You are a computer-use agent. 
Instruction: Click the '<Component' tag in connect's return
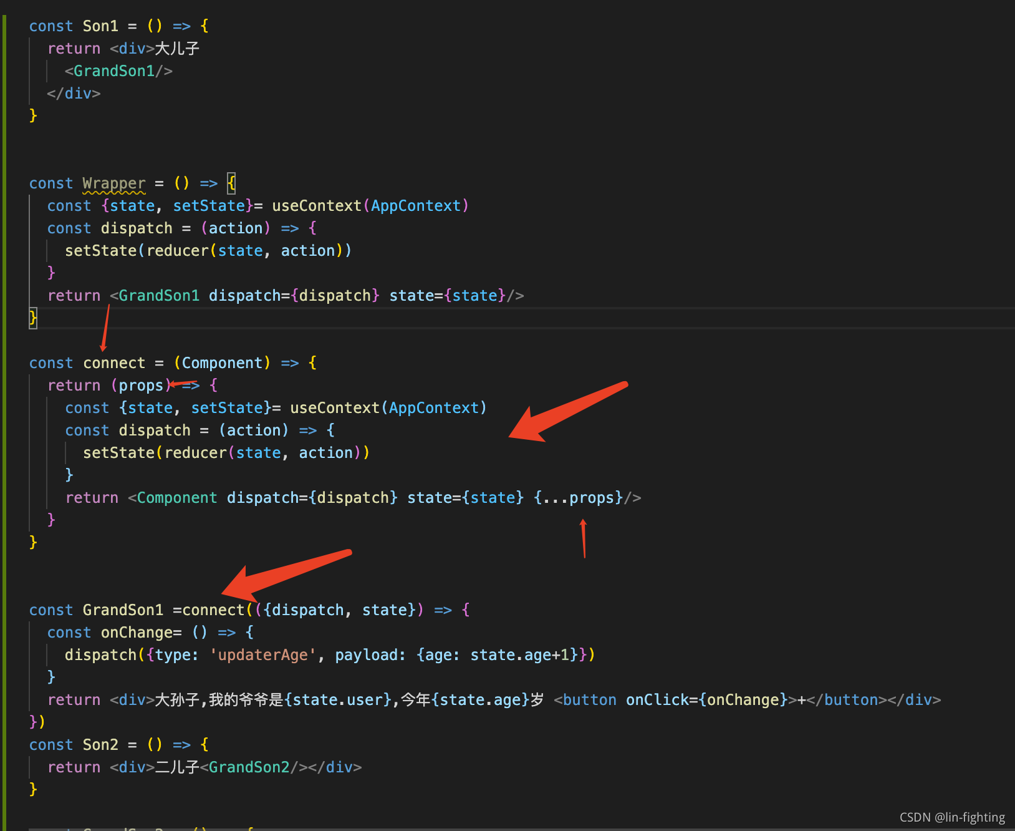click(x=173, y=498)
